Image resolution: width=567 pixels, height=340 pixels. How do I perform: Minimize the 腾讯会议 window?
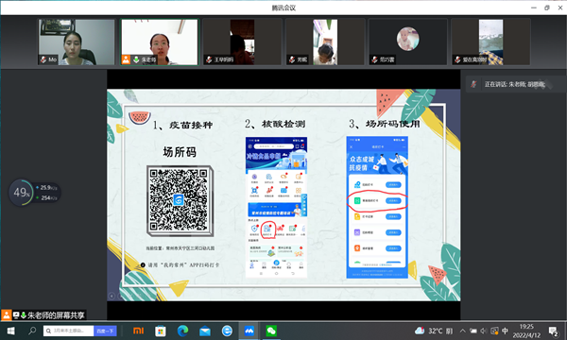point(534,8)
